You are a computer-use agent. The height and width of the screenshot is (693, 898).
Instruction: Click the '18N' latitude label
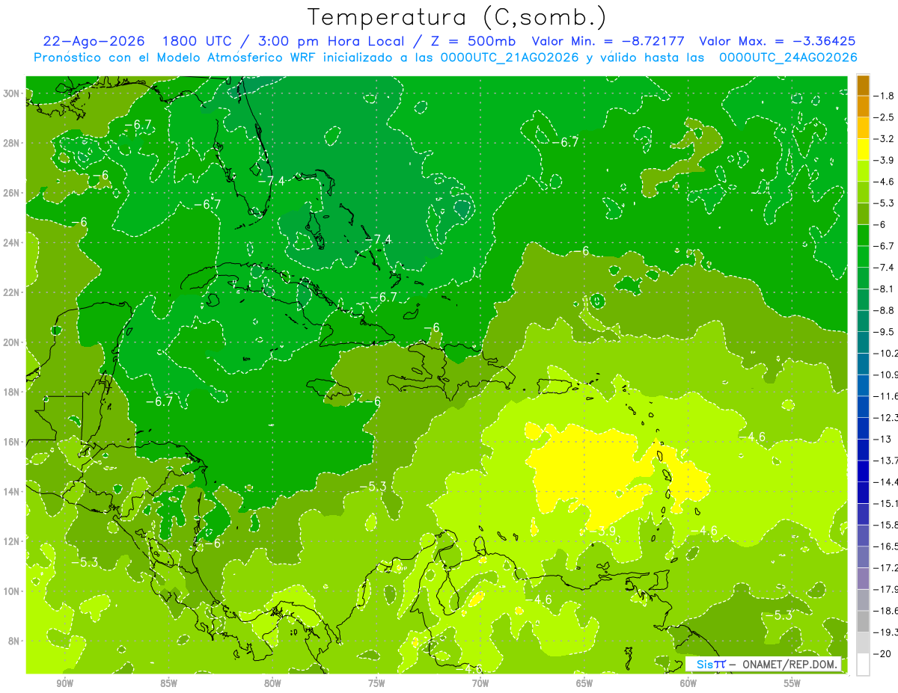(x=12, y=392)
